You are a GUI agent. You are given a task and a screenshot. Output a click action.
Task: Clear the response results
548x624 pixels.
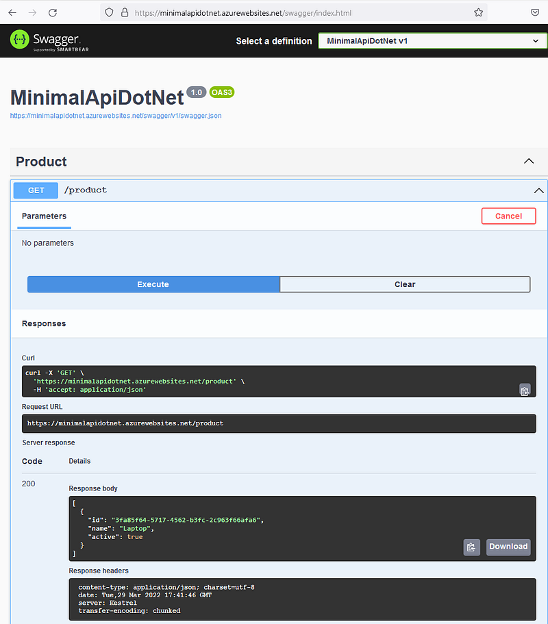point(405,284)
